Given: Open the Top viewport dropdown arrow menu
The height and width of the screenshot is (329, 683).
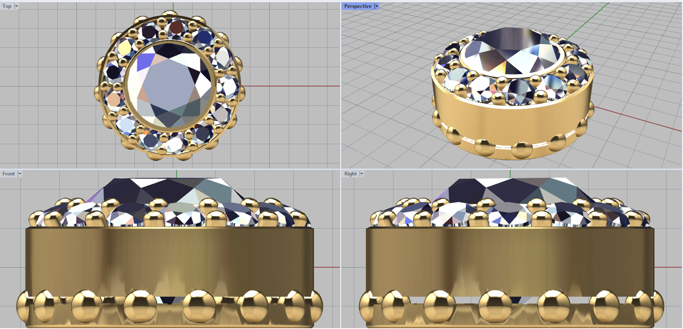Looking at the screenshot, I should (17, 6).
